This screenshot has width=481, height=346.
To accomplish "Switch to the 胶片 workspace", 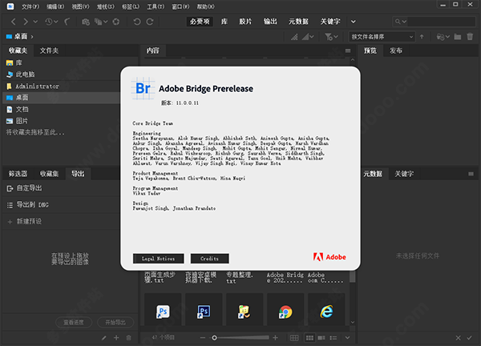I will tap(245, 22).
